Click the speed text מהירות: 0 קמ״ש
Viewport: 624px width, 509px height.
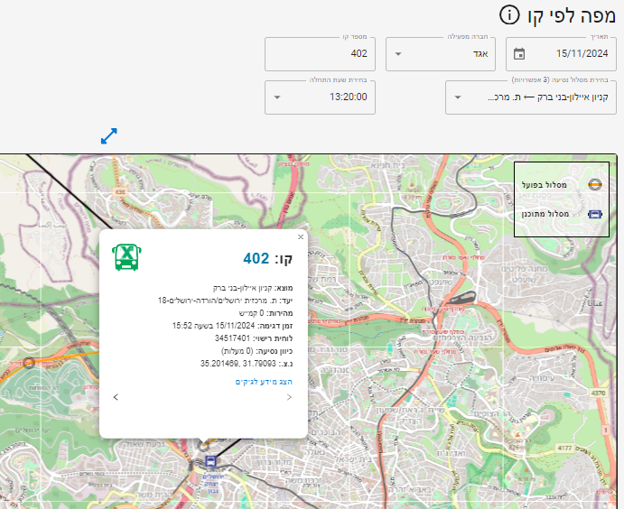[265, 313]
